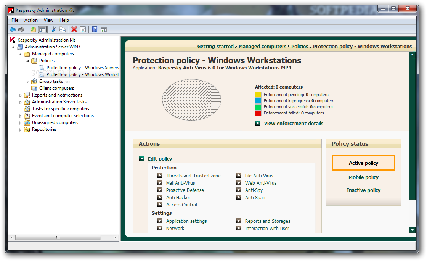
Task: Click arrow icon next to Access Control
Action: [x=160, y=205]
